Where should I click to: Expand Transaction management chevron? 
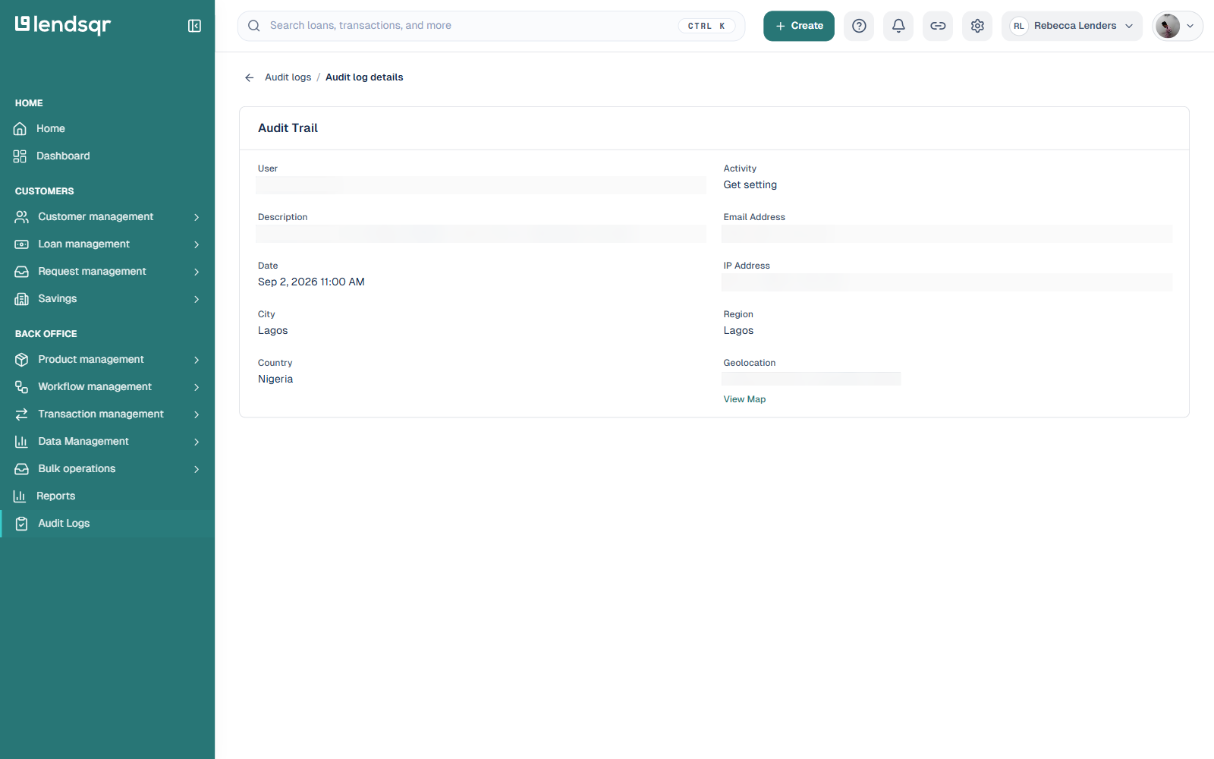(197, 414)
